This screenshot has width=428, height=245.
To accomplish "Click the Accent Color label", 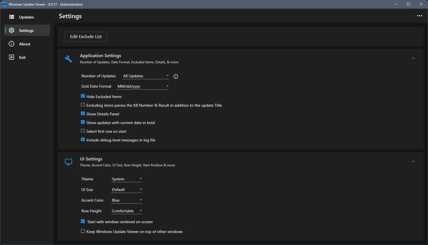I will tap(92, 200).
